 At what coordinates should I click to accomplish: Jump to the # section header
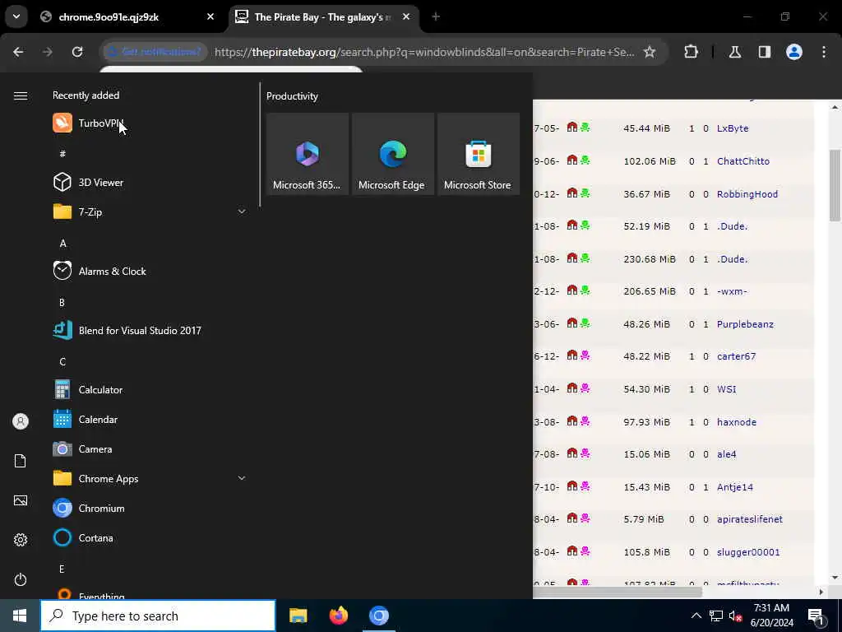[x=62, y=154]
